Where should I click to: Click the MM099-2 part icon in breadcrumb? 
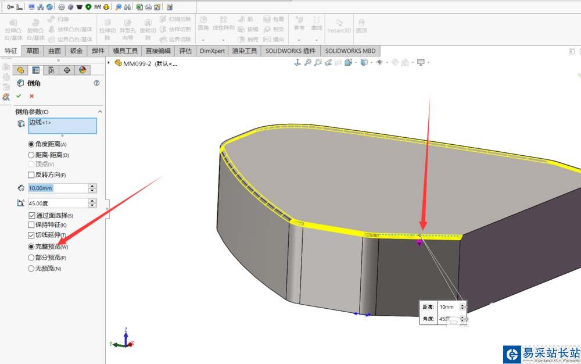(118, 63)
